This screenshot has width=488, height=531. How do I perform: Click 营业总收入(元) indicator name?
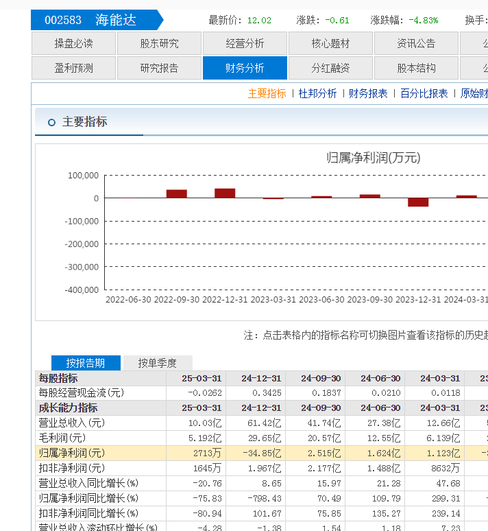pyautogui.click(x=72, y=423)
